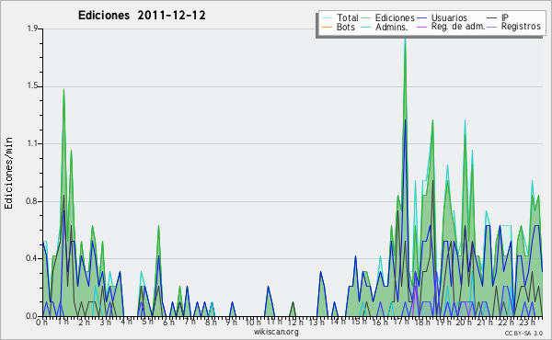Click the "4 h" x-axis label
Image resolution: width=552 pixels, height=340 pixels.
126,322
